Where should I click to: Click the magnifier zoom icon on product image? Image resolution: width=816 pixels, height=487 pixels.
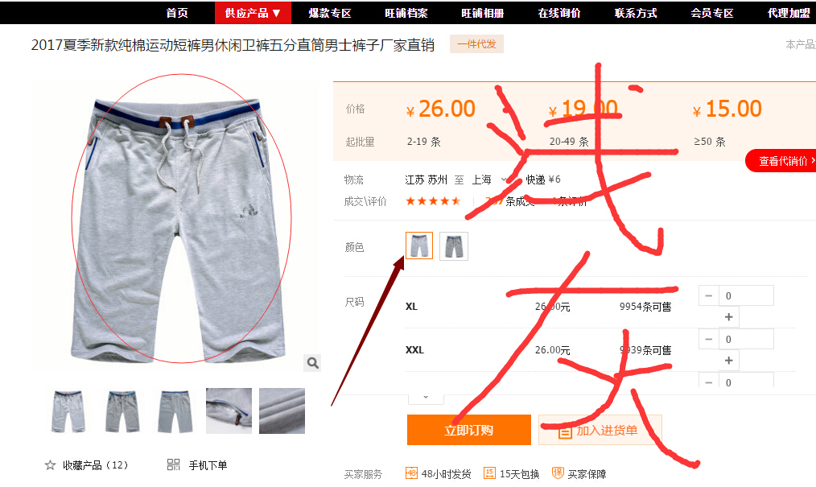[x=312, y=363]
